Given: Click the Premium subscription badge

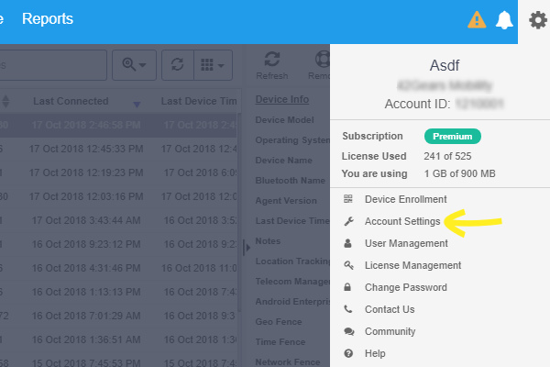Looking at the screenshot, I should point(453,137).
